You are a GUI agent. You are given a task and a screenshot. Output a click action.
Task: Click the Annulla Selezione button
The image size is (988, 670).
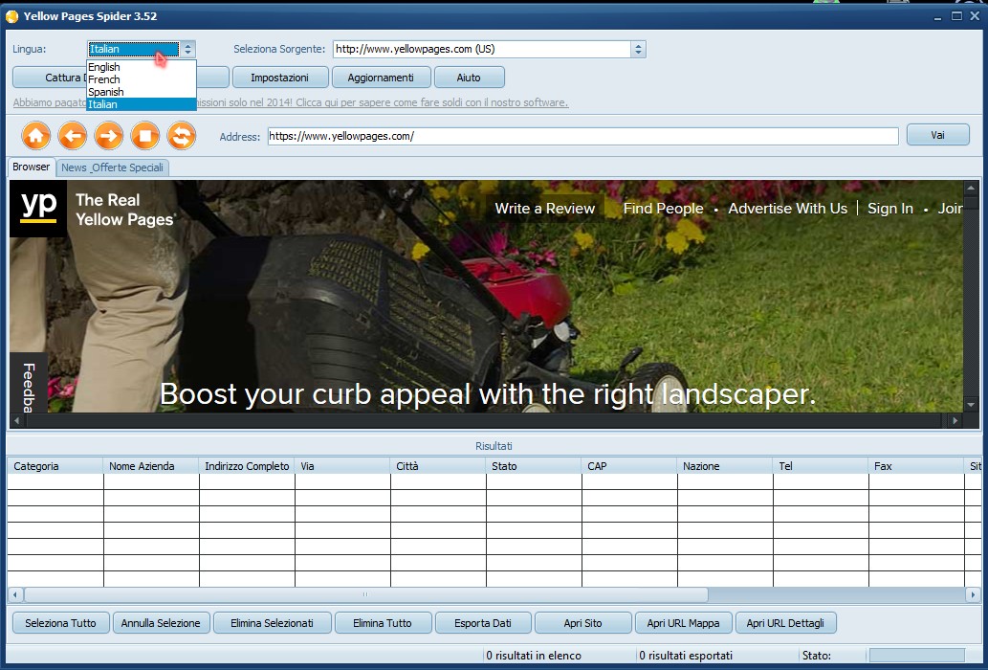point(161,623)
